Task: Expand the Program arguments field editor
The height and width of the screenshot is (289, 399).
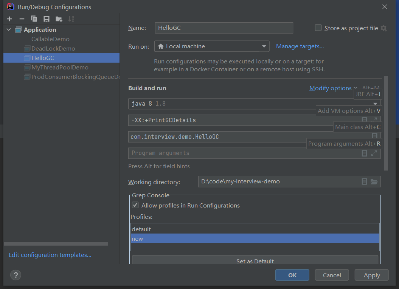Action: click(374, 153)
